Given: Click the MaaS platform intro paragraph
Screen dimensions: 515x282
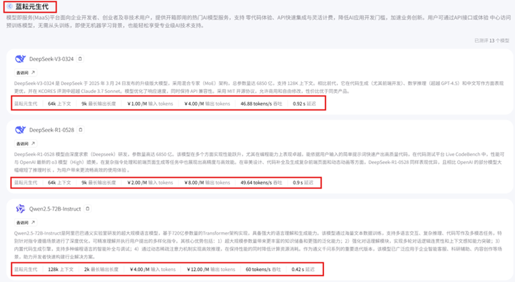Looking at the screenshot, I should pyautogui.click(x=258, y=21).
